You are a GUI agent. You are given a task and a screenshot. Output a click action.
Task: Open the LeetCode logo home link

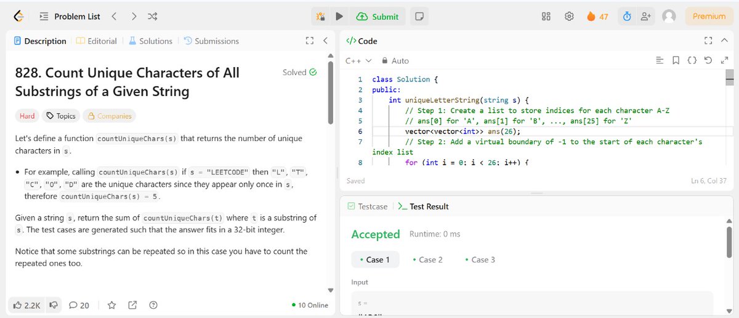[x=19, y=17]
